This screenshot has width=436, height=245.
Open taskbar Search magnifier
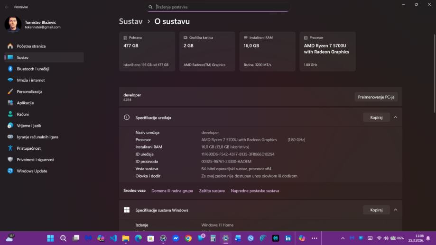click(x=63, y=238)
